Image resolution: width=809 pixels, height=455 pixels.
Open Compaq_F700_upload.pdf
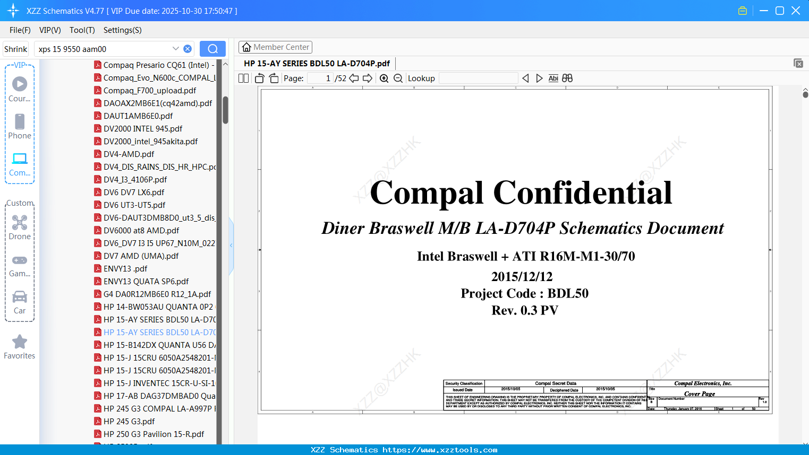tap(145, 90)
